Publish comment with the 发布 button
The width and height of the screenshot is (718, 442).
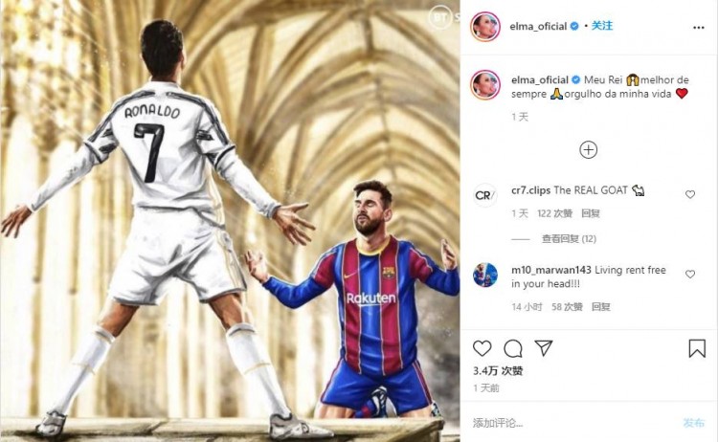[694, 423]
